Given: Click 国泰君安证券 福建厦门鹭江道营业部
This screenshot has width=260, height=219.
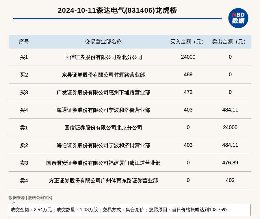Looking at the screenshot, I should (x=103, y=163).
